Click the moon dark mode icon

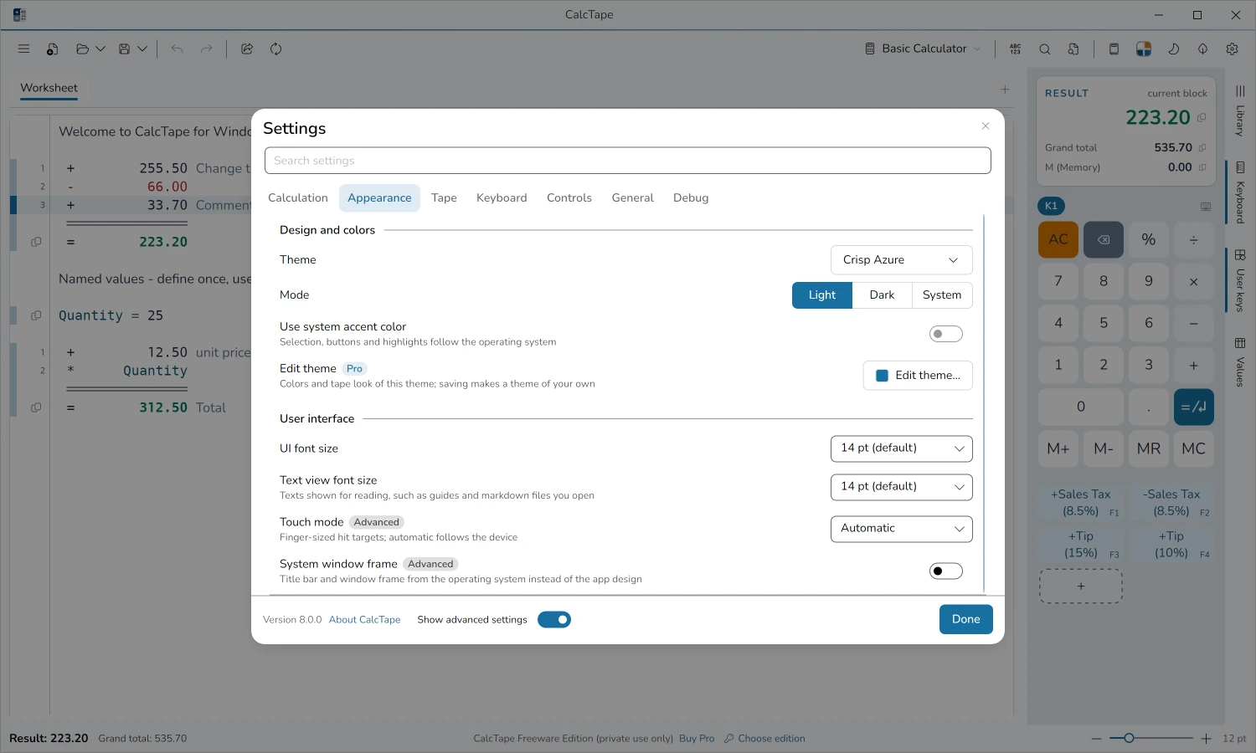pos(1173,49)
